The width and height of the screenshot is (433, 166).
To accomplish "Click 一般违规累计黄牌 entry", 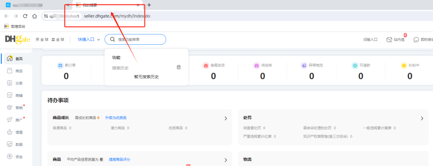I will 379,128.
